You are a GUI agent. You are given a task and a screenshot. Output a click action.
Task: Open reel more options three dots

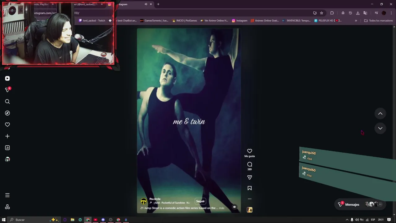250,199
